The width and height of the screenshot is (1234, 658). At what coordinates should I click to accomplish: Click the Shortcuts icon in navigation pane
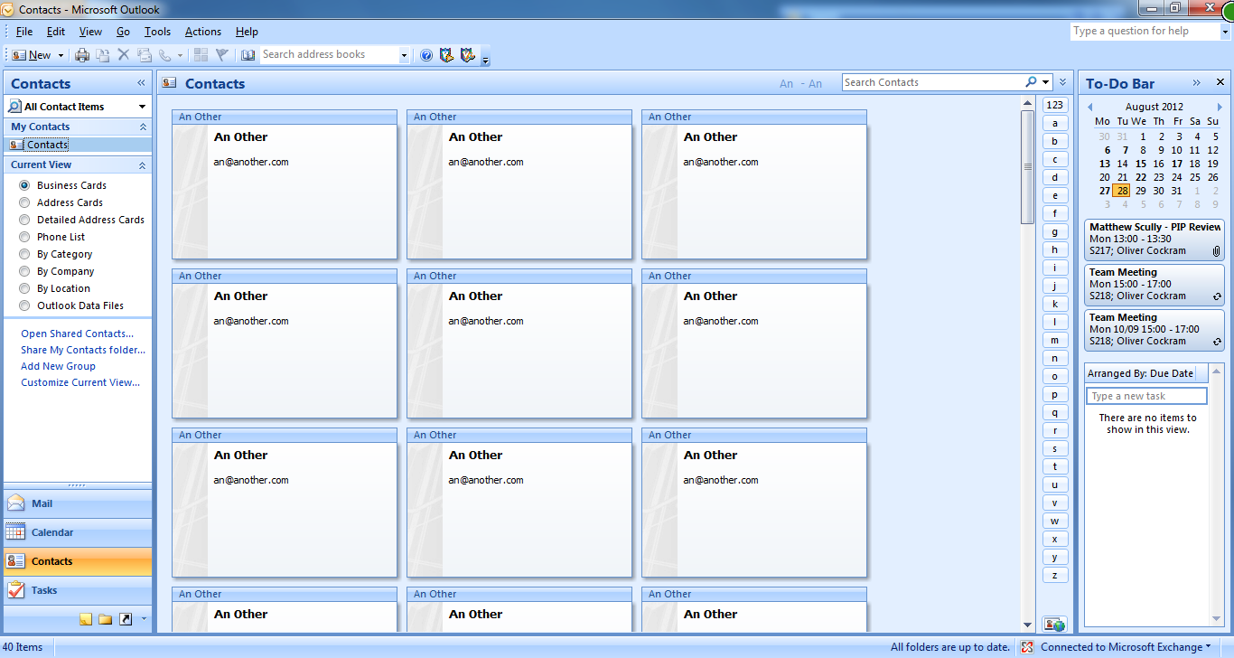(x=126, y=619)
